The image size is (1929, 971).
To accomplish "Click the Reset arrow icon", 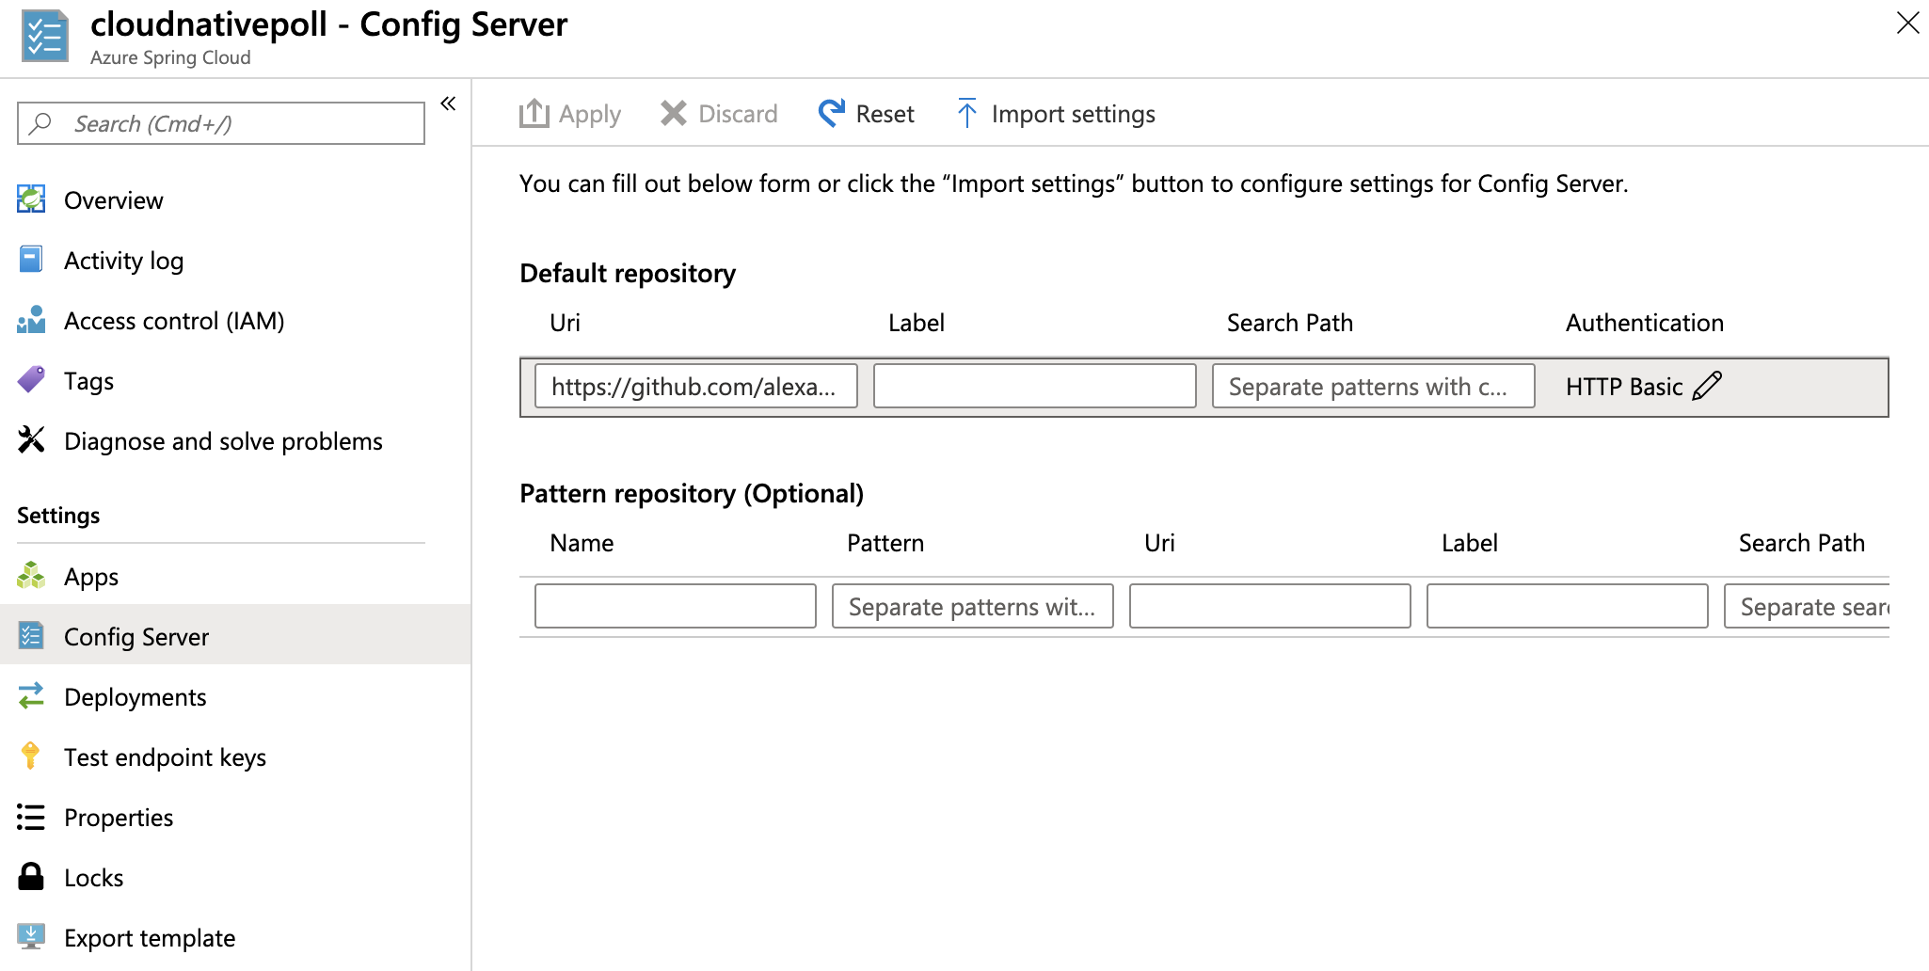I will click(832, 113).
